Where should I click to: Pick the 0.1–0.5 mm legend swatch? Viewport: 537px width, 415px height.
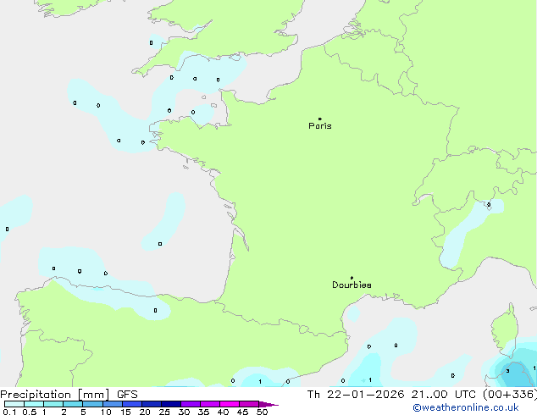[14, 404]
